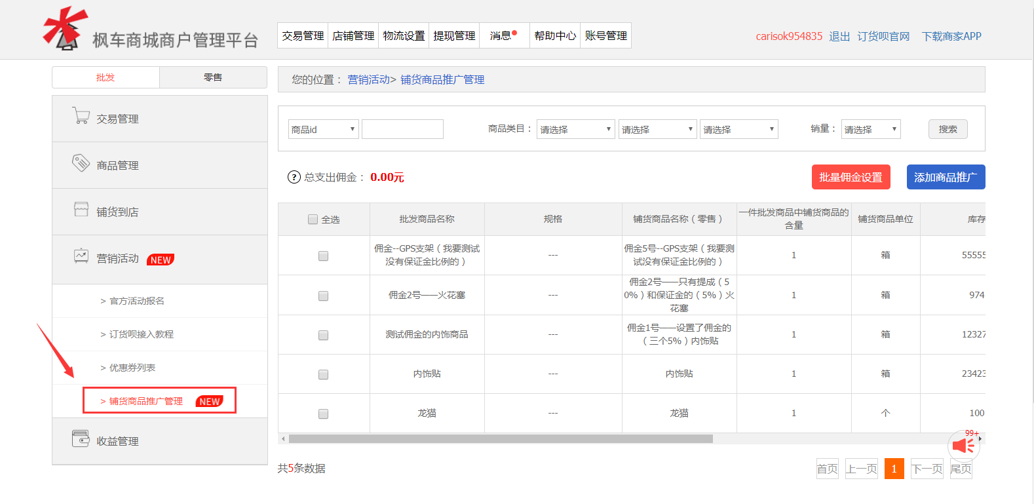Check the row for 佣金--GPS支架

point(323,256)
